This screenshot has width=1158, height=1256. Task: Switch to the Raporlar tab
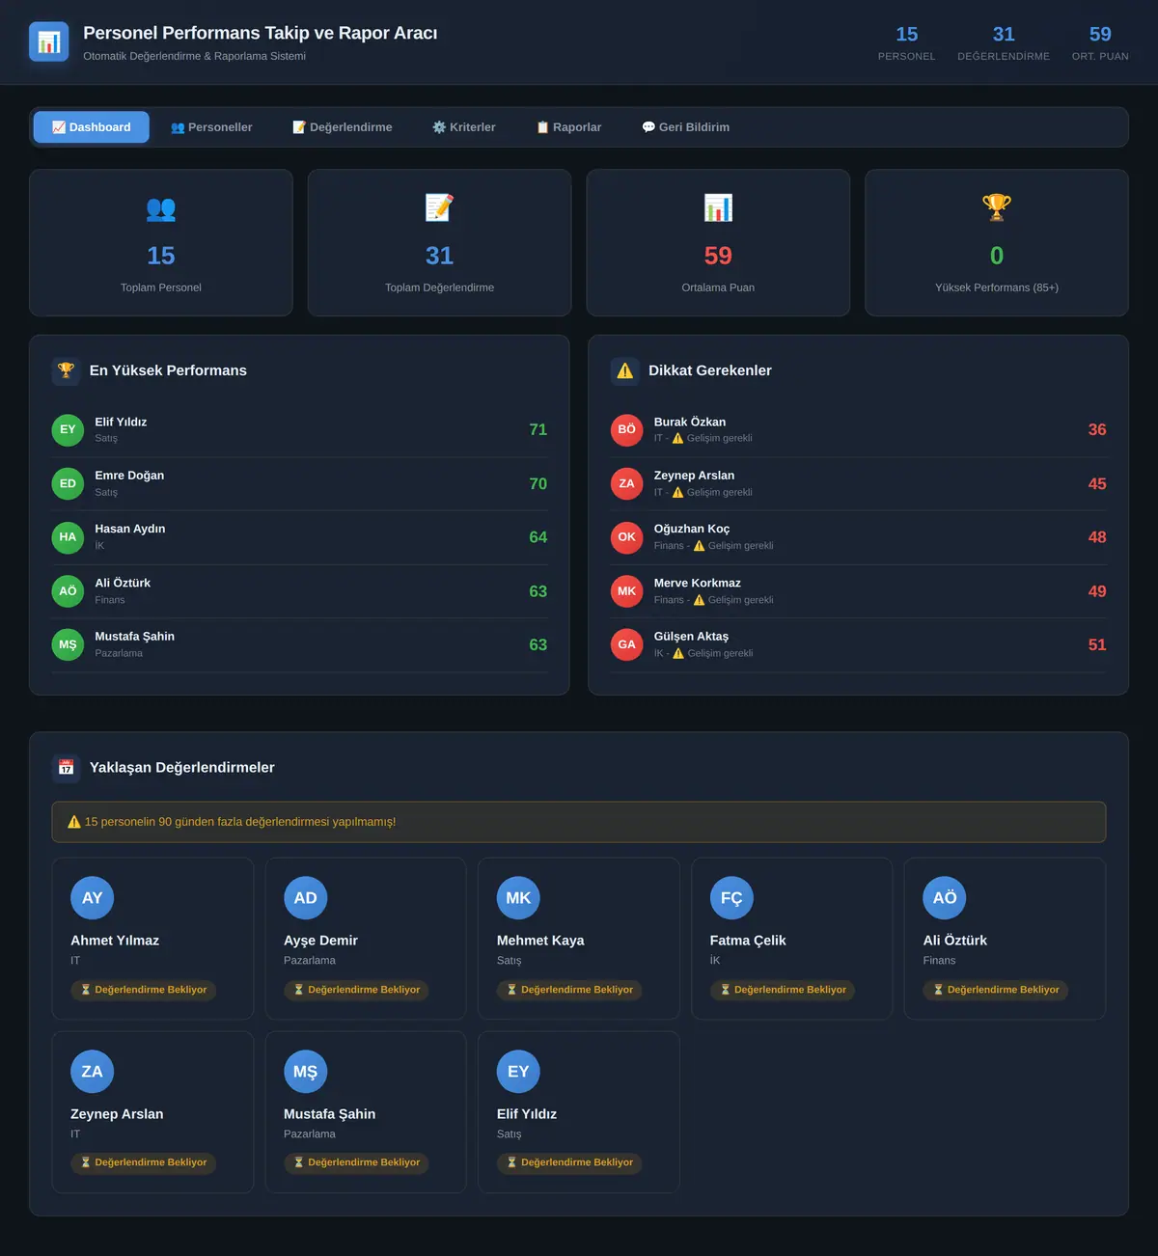click(x=569, y=127)
